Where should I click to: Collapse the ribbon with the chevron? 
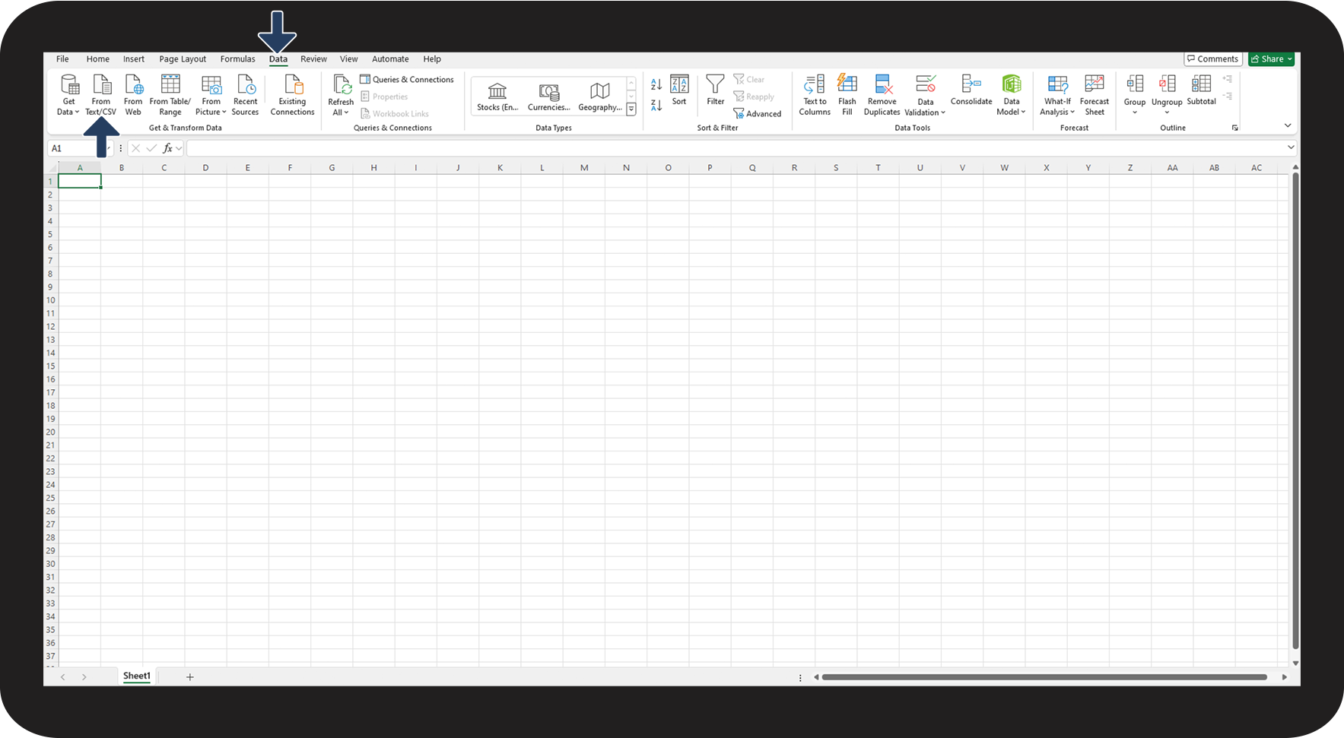pos(1288,125)
